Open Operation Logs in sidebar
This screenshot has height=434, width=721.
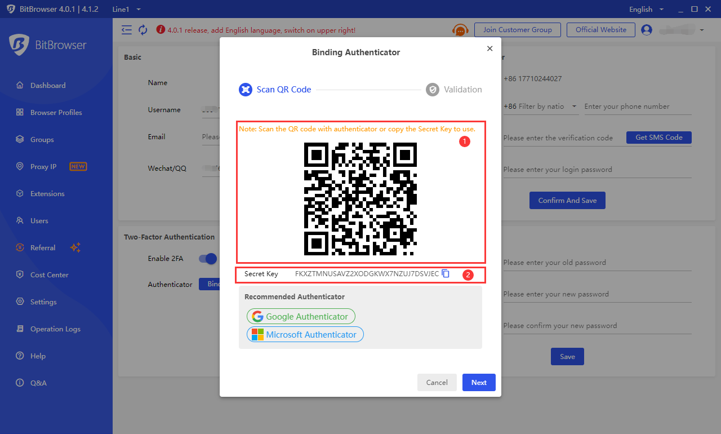(x=55, y=329)
